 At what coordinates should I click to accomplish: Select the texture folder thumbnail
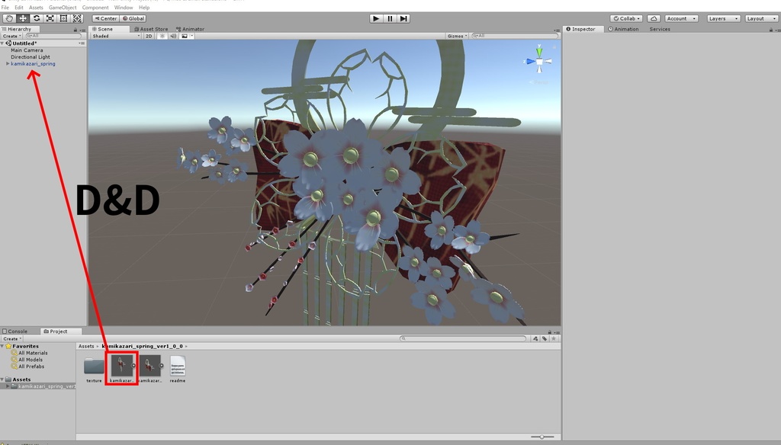94,370
